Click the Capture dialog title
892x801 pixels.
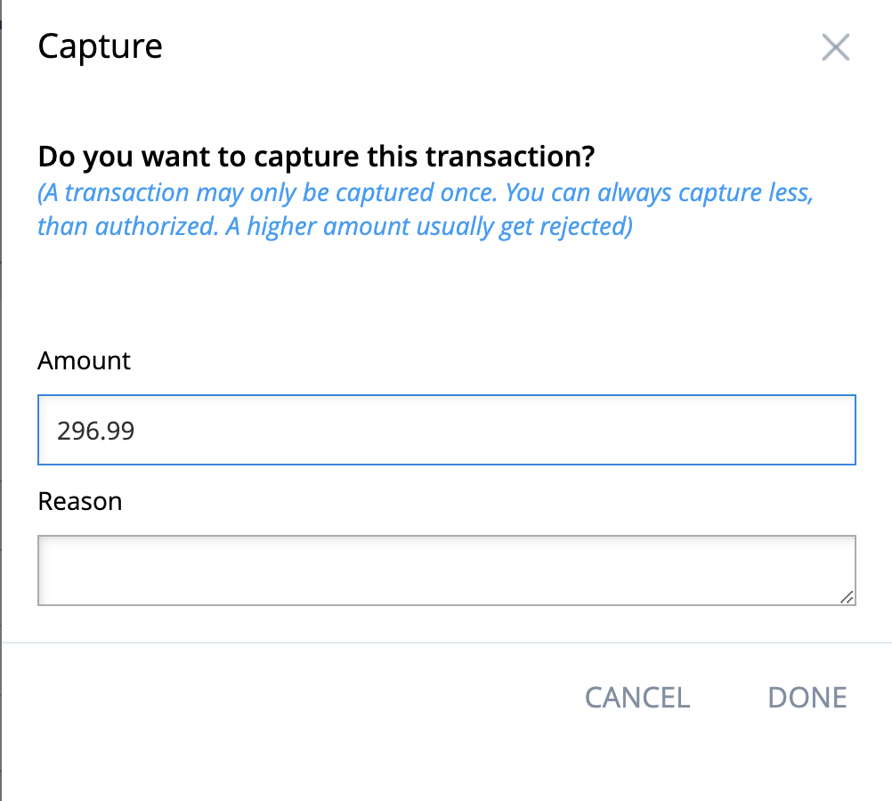[100, 45]
